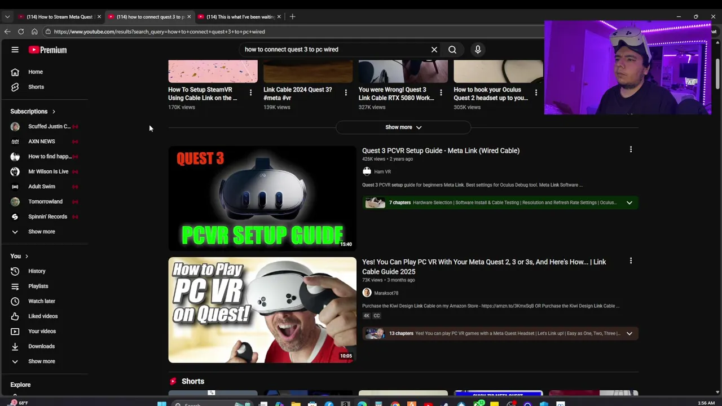Start voice search with microphone icon
This screenshot has width=722, height=406.
(x=478, y=50)
